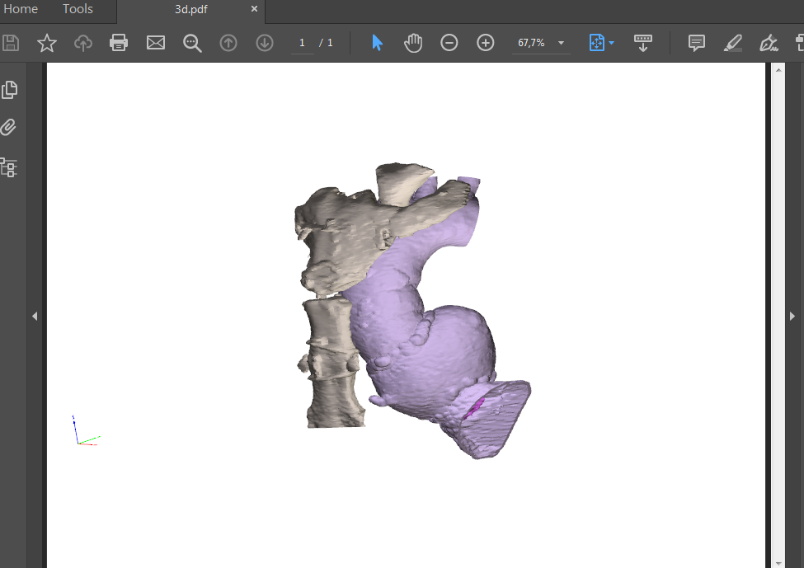Open the attachments paperclip panel
Screen dimensions: 804x568
(9, 127)
